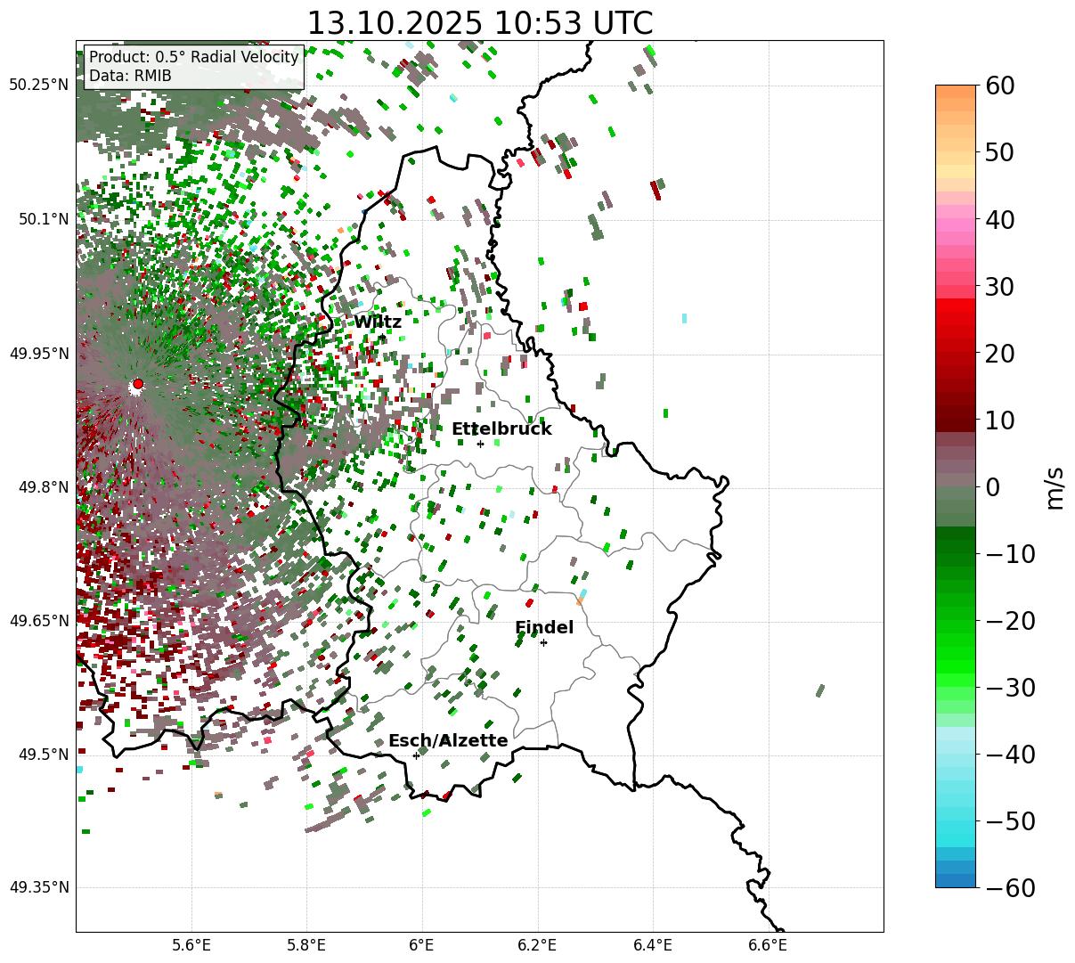Click the 49.35°N latitude tick label
Image resolution: width=1075 pixels, height=963 pixels.
(38, 887)
